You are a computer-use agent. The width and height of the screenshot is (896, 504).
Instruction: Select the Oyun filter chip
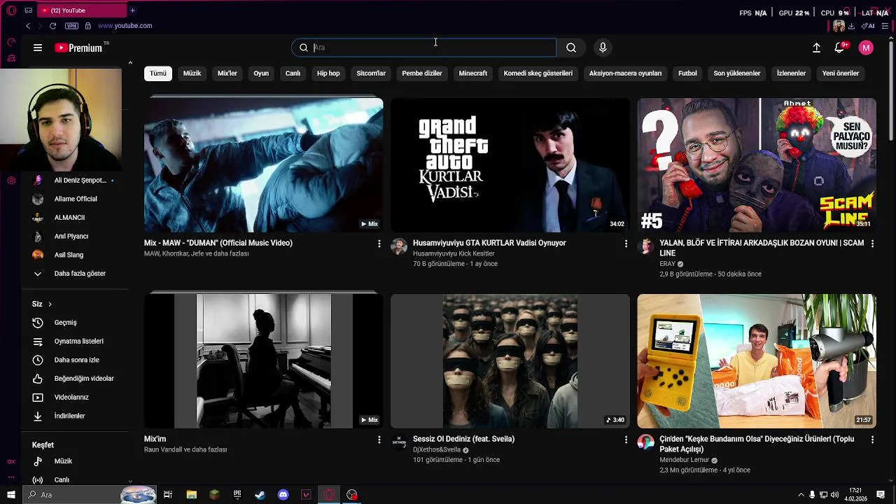pos(261,73)
